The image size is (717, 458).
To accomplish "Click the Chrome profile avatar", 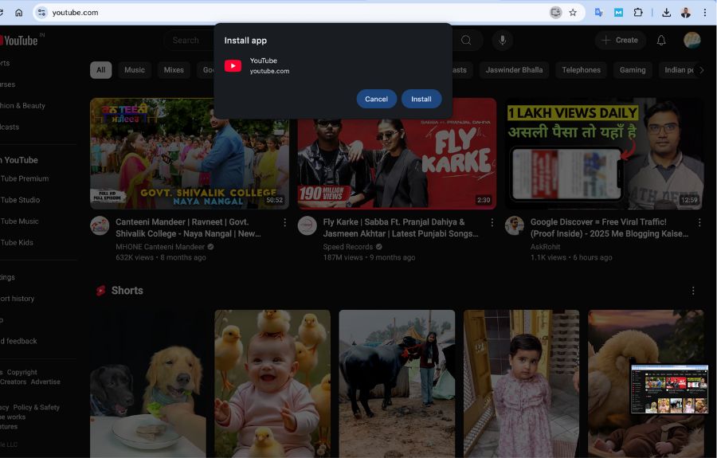I will tap(685, 12).
